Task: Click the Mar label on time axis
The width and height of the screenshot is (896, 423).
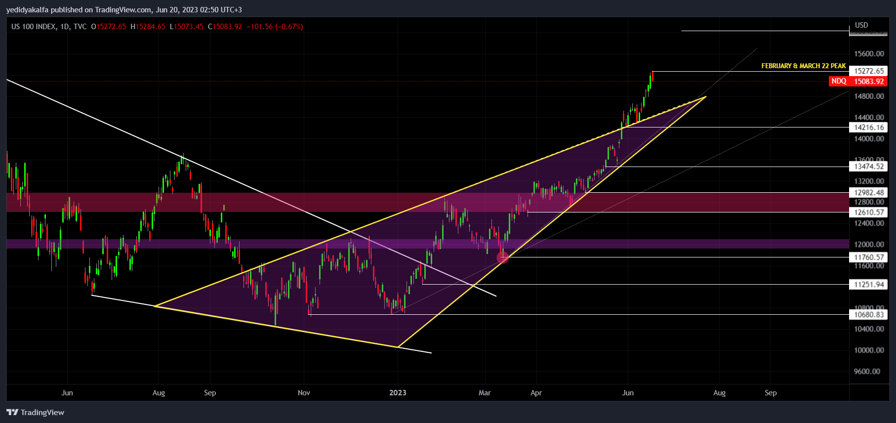Action: pyautogui.click(x=485, y=393)
